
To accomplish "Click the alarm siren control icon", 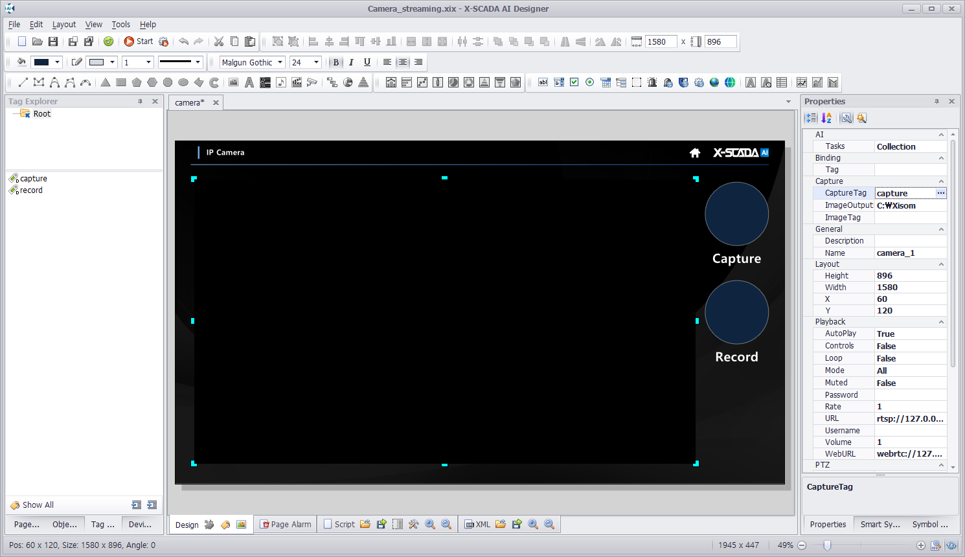I will coord(652,82).
